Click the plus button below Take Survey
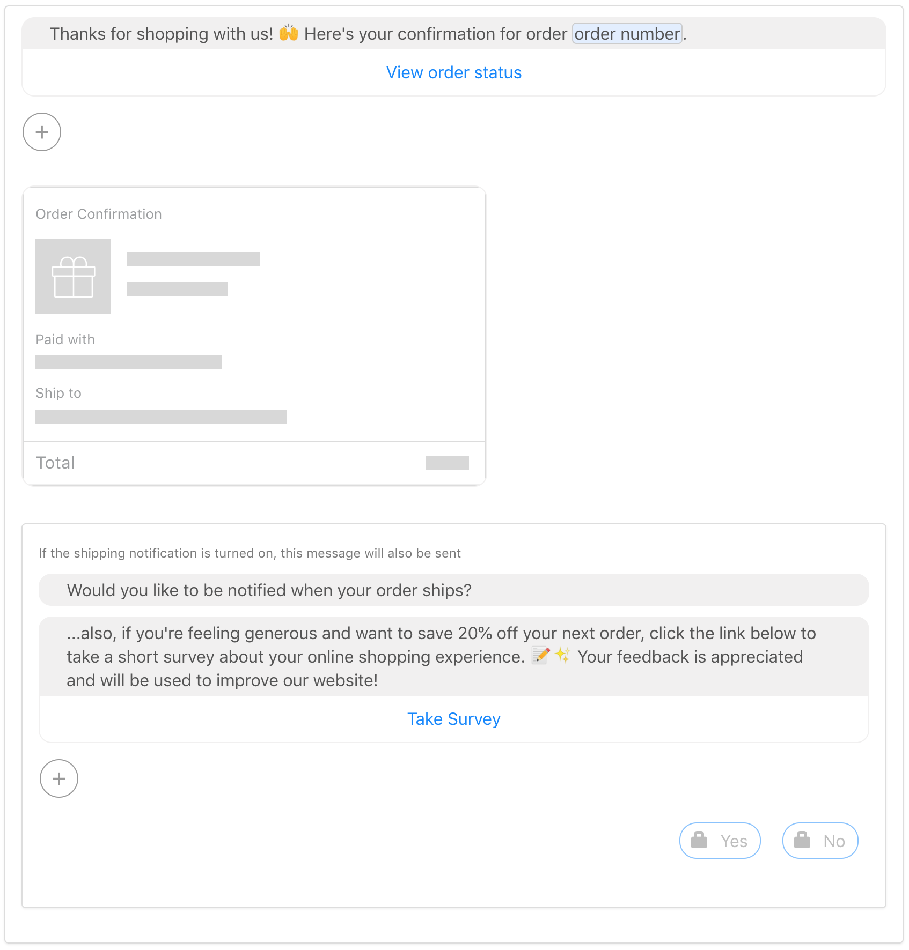This screenshot has height=950, width=909. click(x=59, y=778)
